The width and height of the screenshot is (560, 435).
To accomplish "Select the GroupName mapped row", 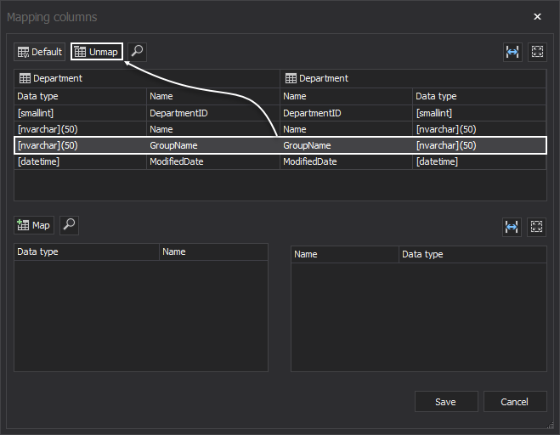I will (280, 145).
